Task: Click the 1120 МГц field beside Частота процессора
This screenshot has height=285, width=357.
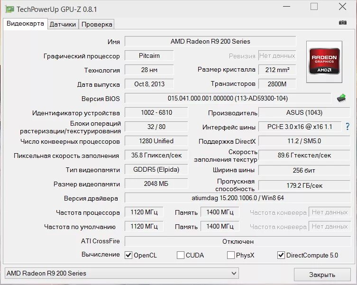Action: point(144,212)
